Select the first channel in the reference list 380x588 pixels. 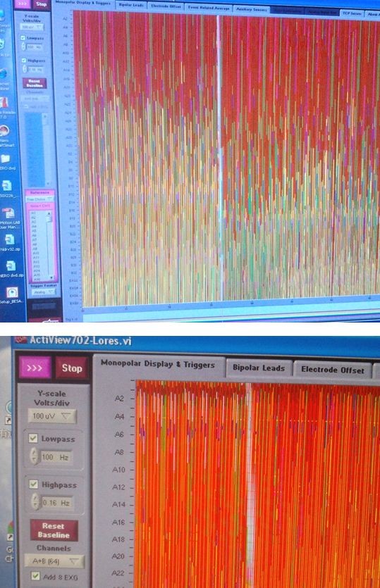tap(34, 213)
